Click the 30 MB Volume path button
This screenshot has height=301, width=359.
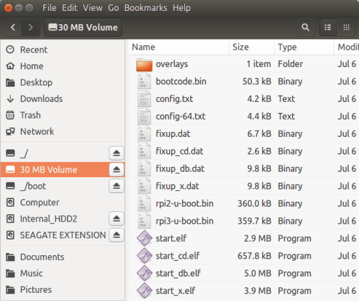pyautogui.click(x=83, y=27)
